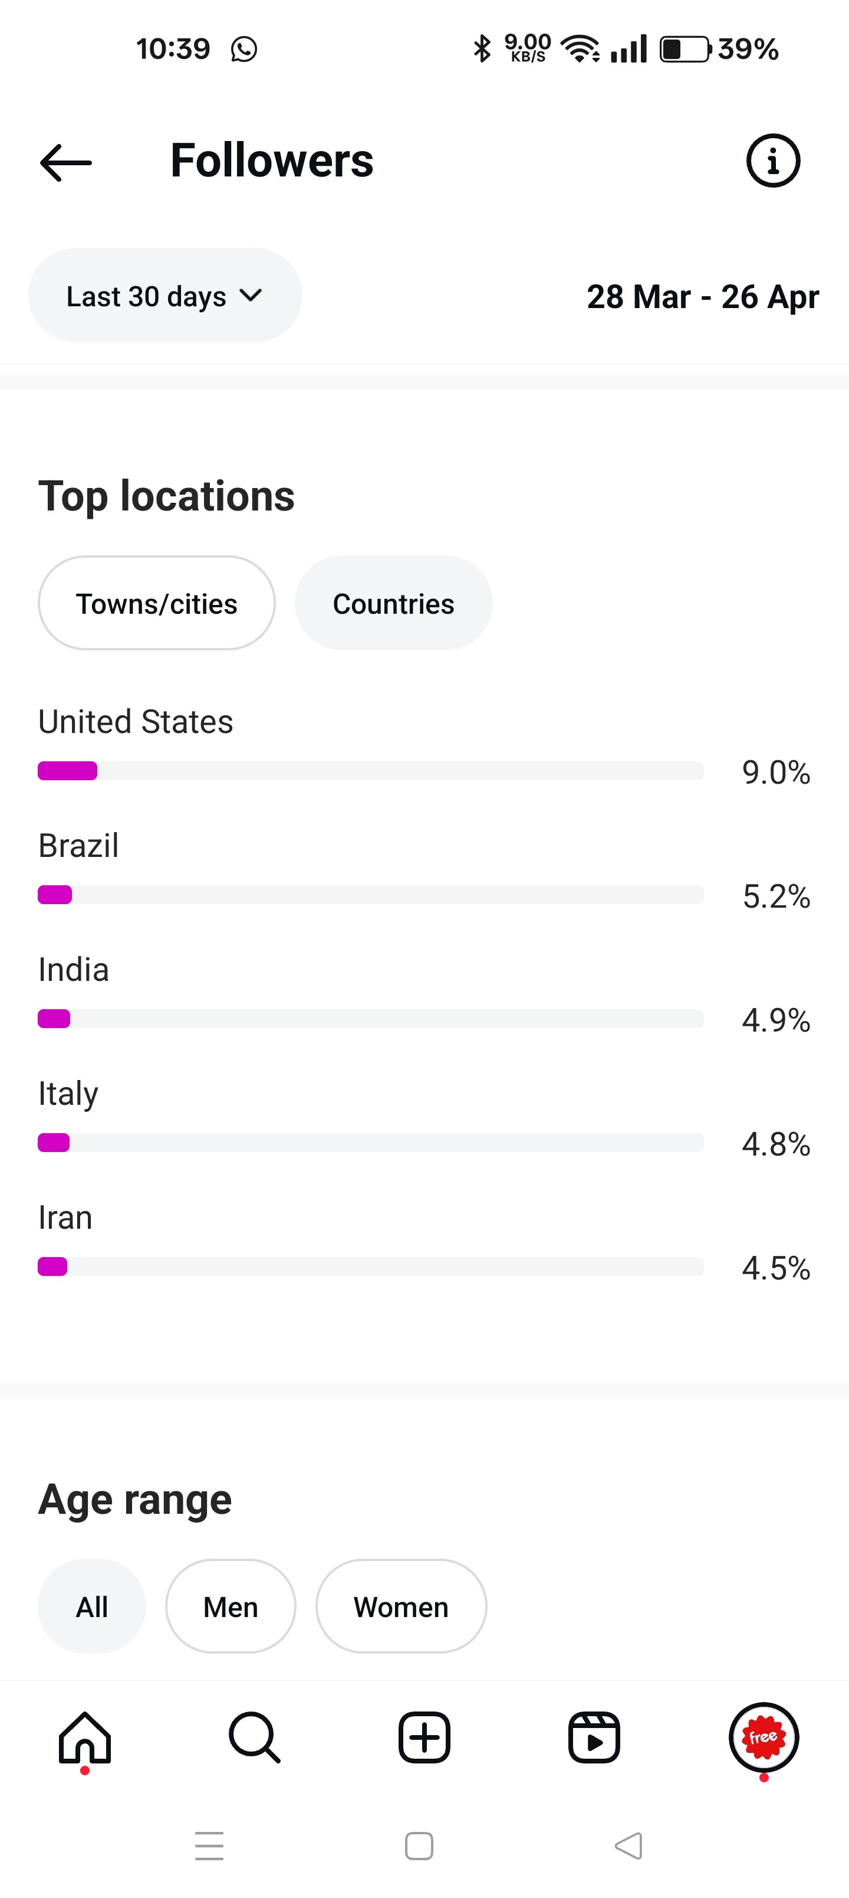849x1898 pixels.
Task: Open the info icon next to Followers
Action: point(772,161)
